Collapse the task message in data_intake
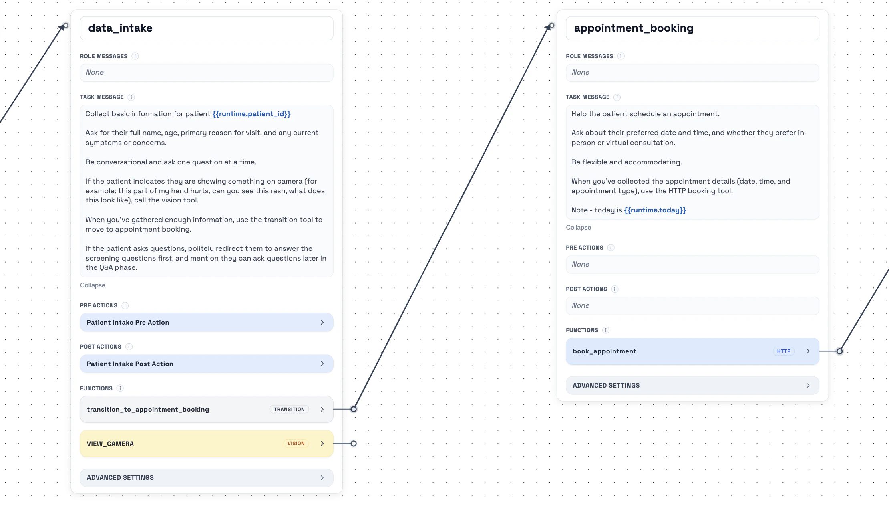 click(93, 285)
